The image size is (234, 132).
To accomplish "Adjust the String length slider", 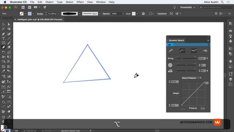I will point(186,58).
